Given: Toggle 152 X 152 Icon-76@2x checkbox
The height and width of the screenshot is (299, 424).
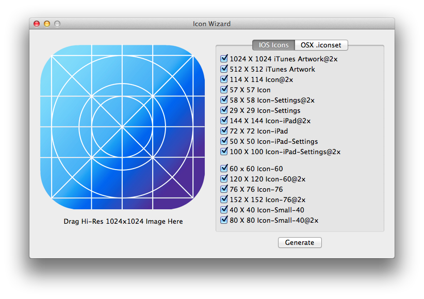Looking at the screenshot, I should pos(224,200).
